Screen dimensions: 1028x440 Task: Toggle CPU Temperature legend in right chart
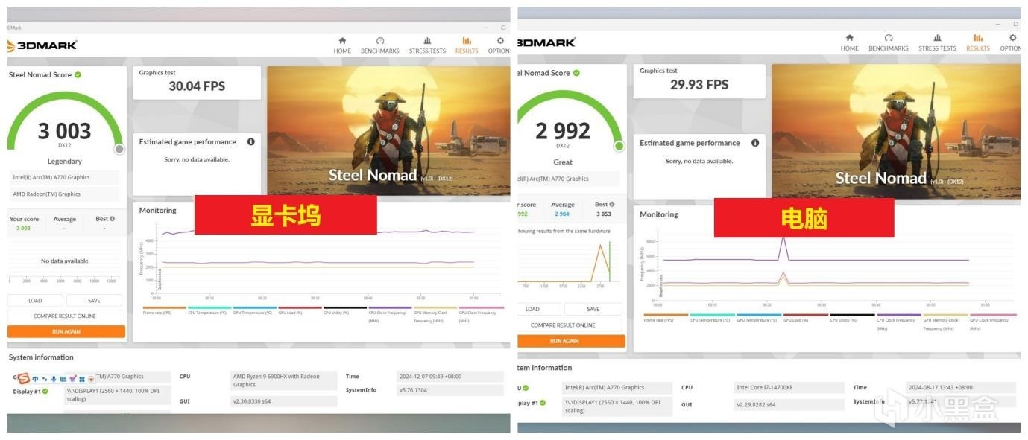coord(713,318)
